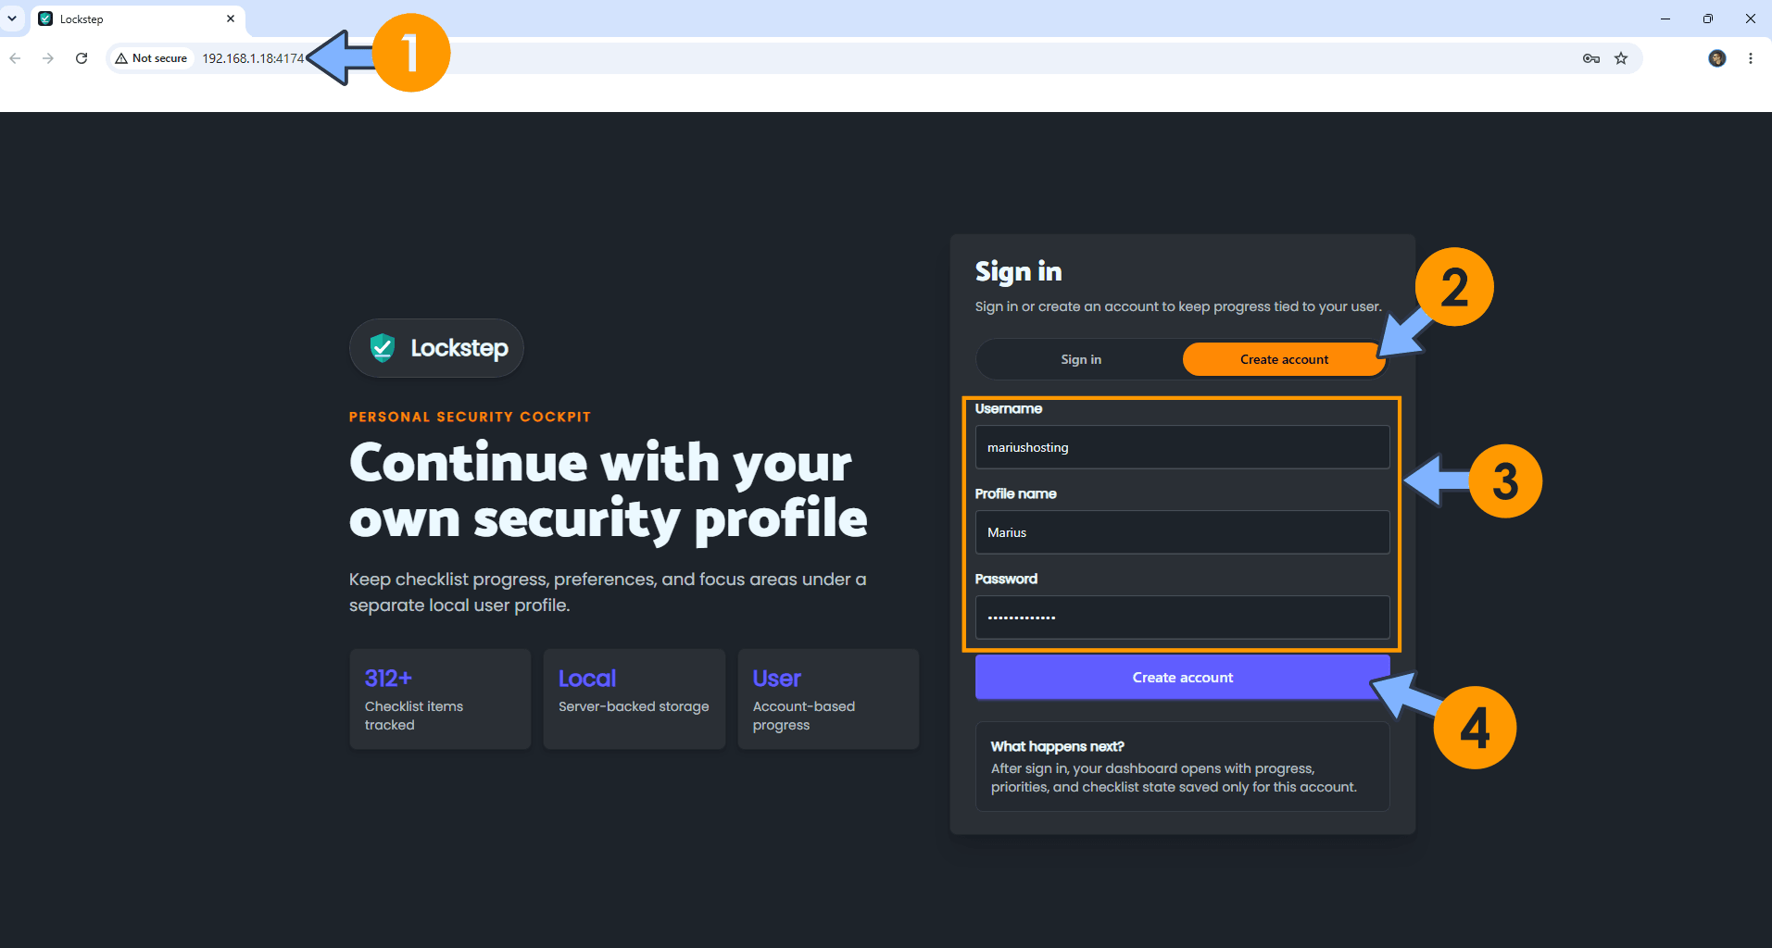1772x948 pixels.
Task: Open the Chrome profile avatar
Action: pos(1717,58)
